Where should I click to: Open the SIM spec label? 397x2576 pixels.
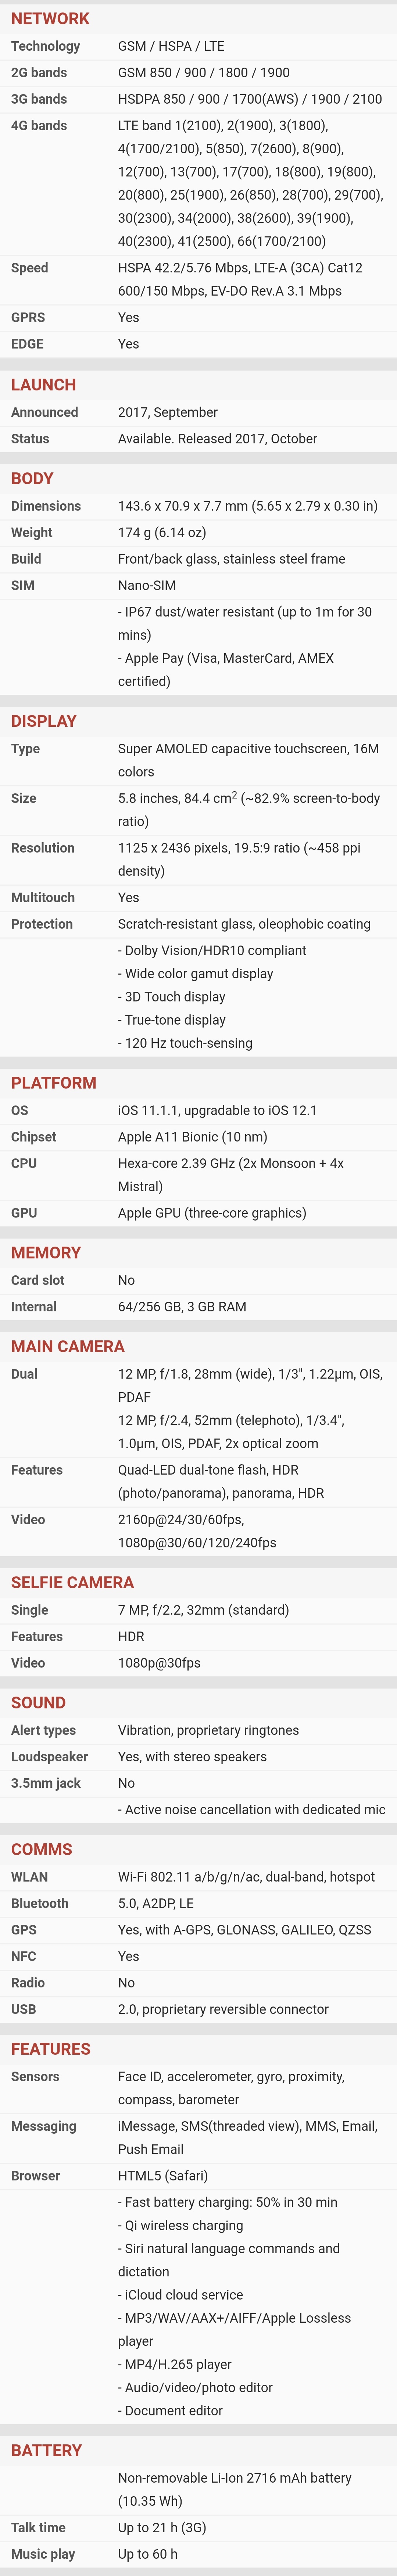click(22, 585)
